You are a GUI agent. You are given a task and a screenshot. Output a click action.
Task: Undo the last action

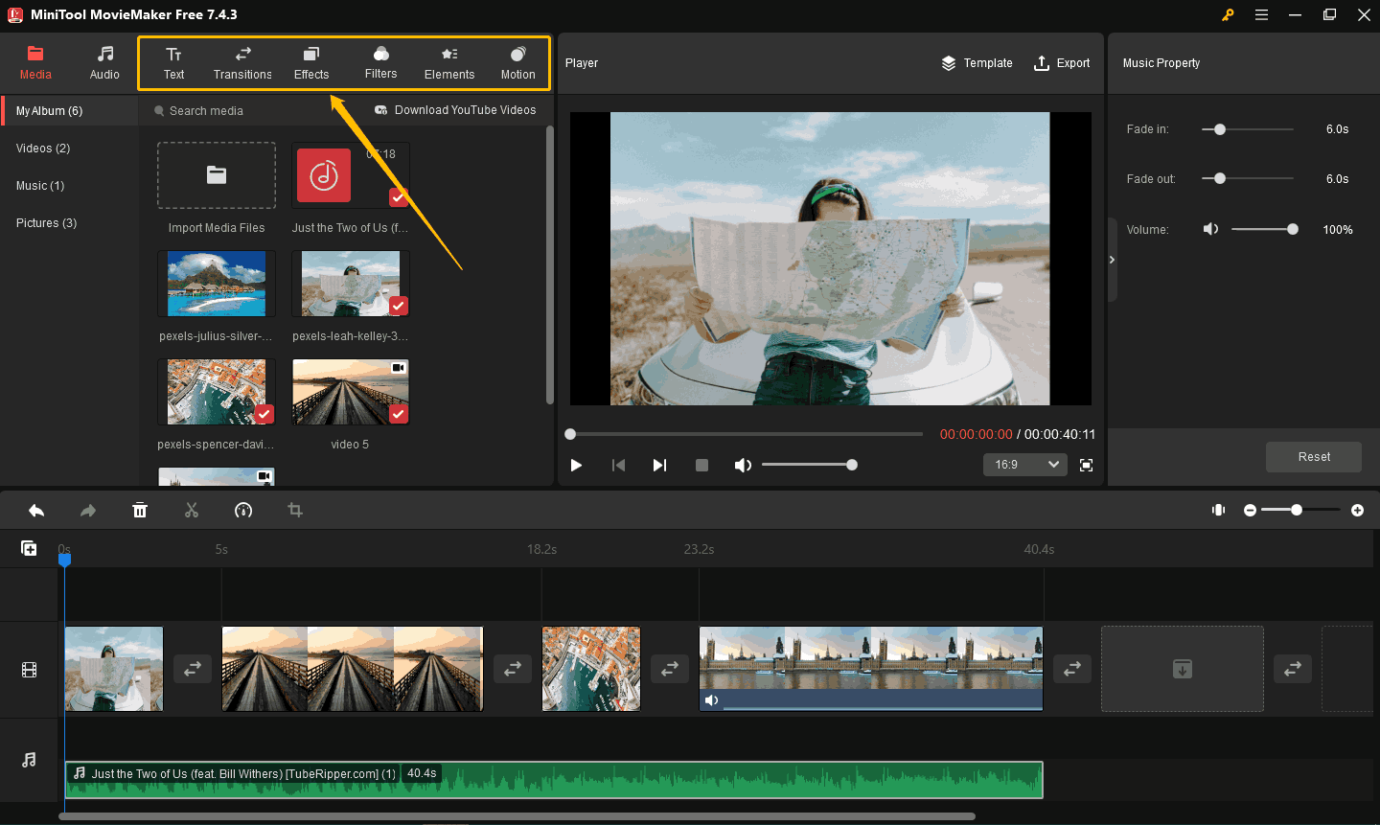click(x=36, y=511)
